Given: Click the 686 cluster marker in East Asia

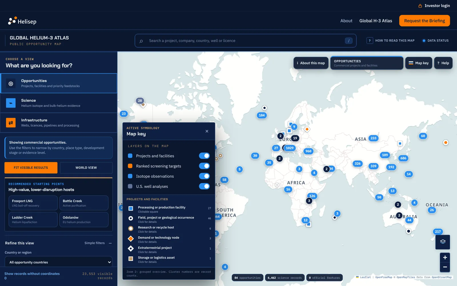Looking at the screenshot, I should tap(403, 158).
